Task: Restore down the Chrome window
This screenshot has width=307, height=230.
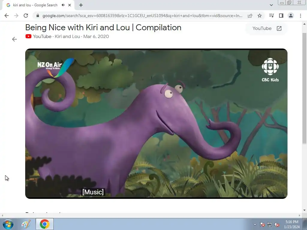Action: click(x=289, y=2)
